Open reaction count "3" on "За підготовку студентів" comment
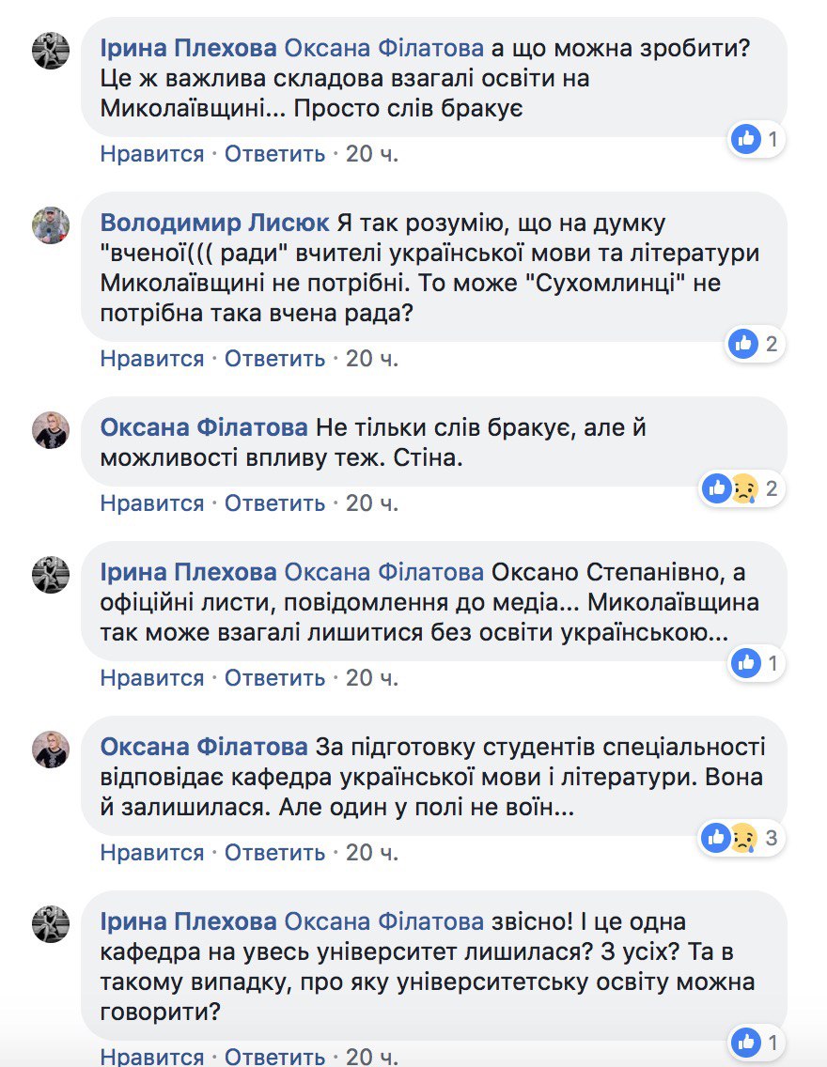The width and height of the screenshot is (827, 1067). (x=772, y=838)
